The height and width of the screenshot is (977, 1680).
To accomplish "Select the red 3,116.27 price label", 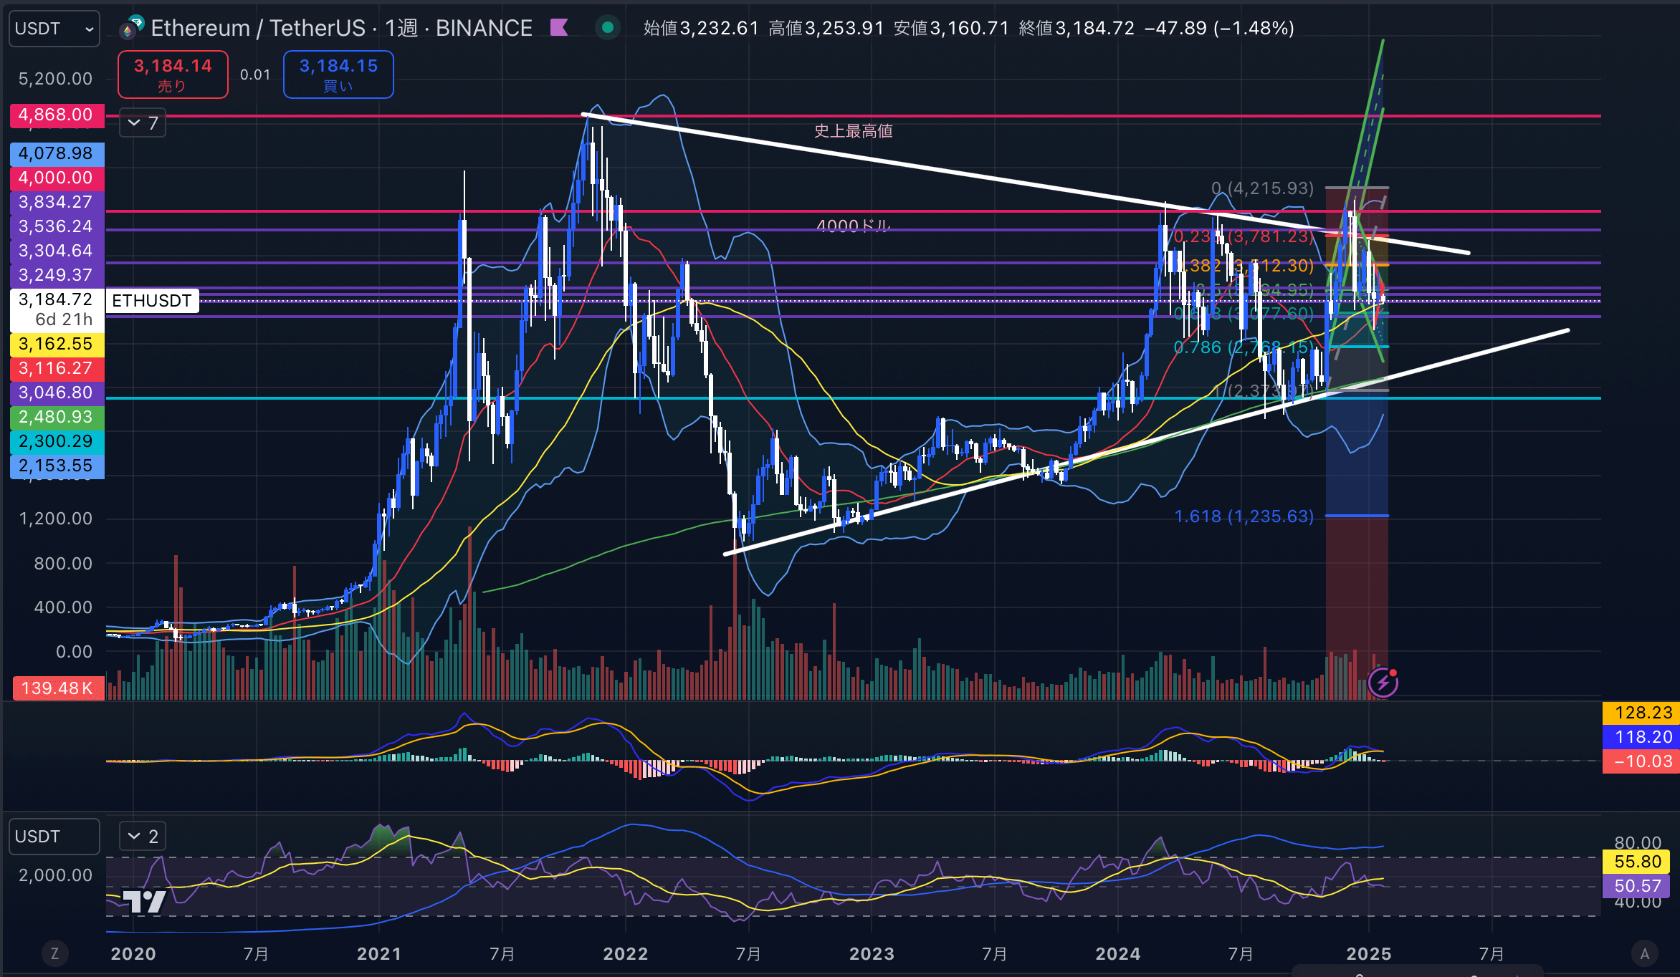I will tap(57, 368).
